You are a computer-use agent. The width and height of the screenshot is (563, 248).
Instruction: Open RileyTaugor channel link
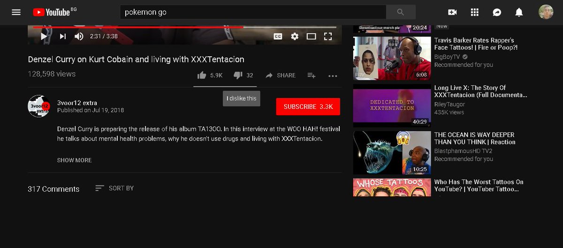click(449, 104)
